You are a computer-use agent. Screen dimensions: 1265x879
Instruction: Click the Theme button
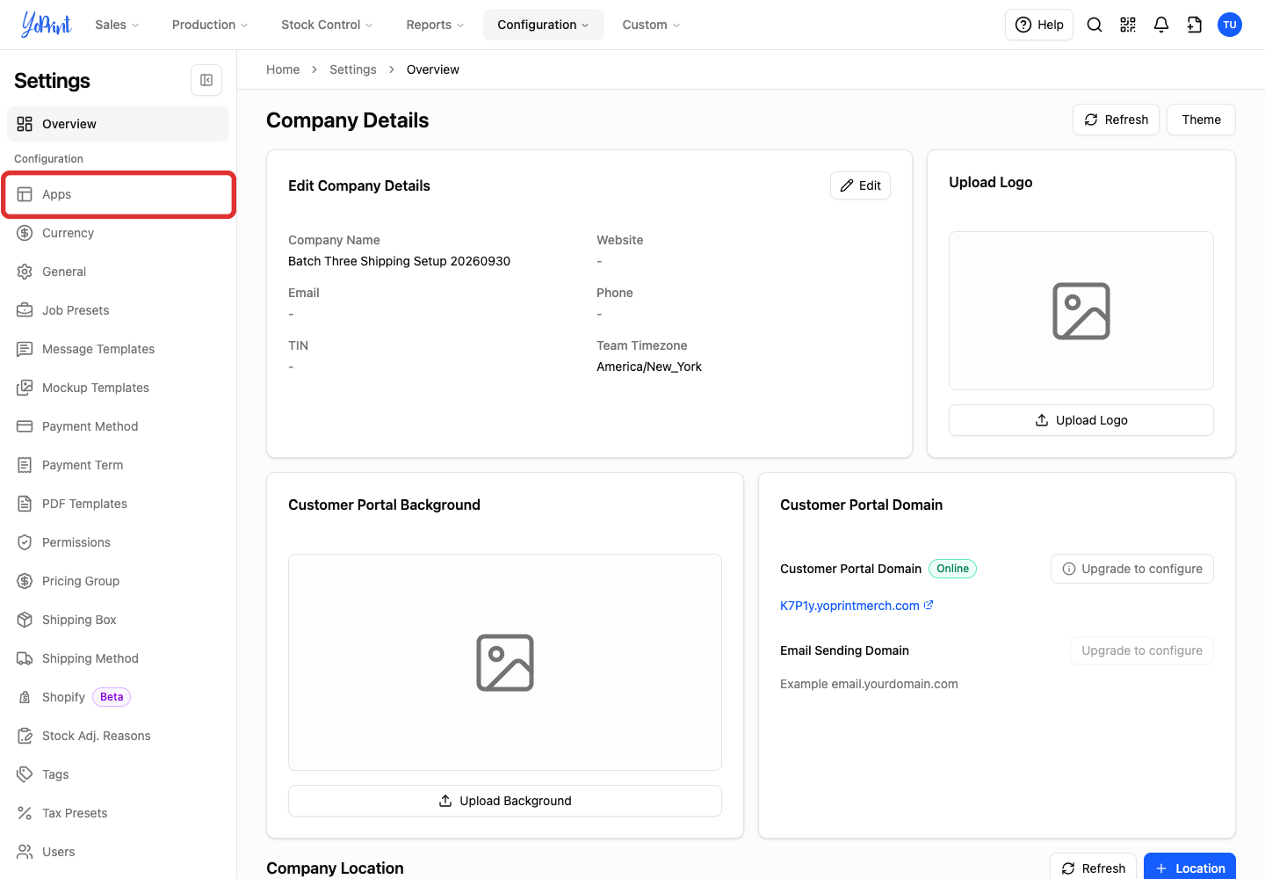pyautogui.click(x=1201, y=120)
